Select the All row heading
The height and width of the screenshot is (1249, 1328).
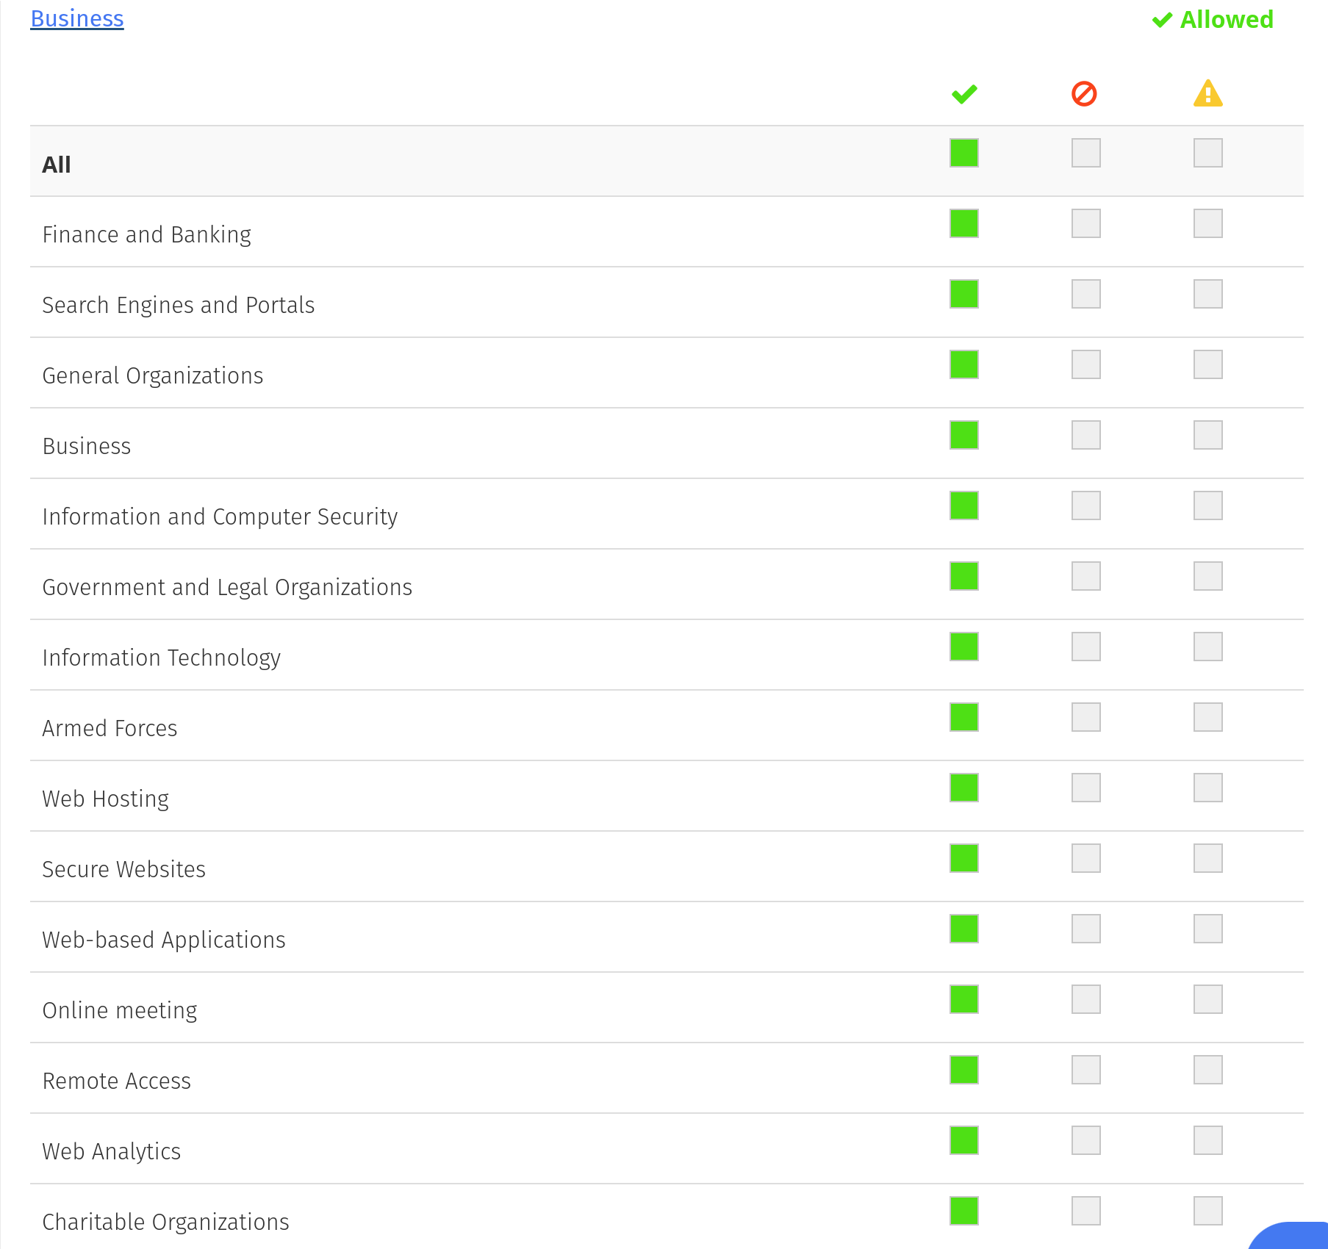[57, 164]
